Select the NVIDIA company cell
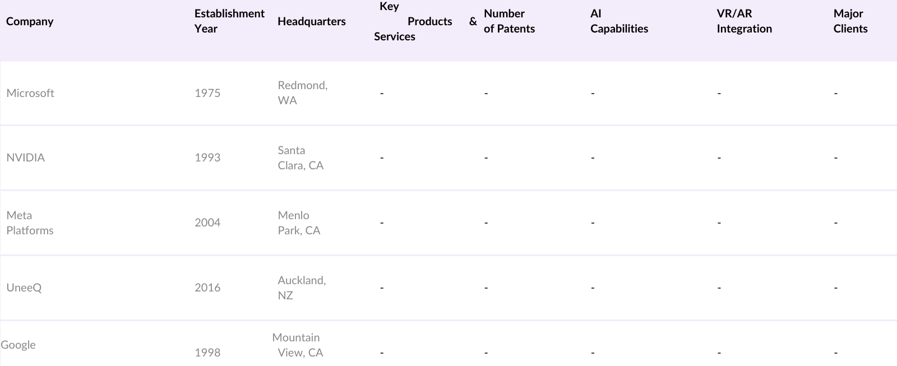 click(26, 157)
